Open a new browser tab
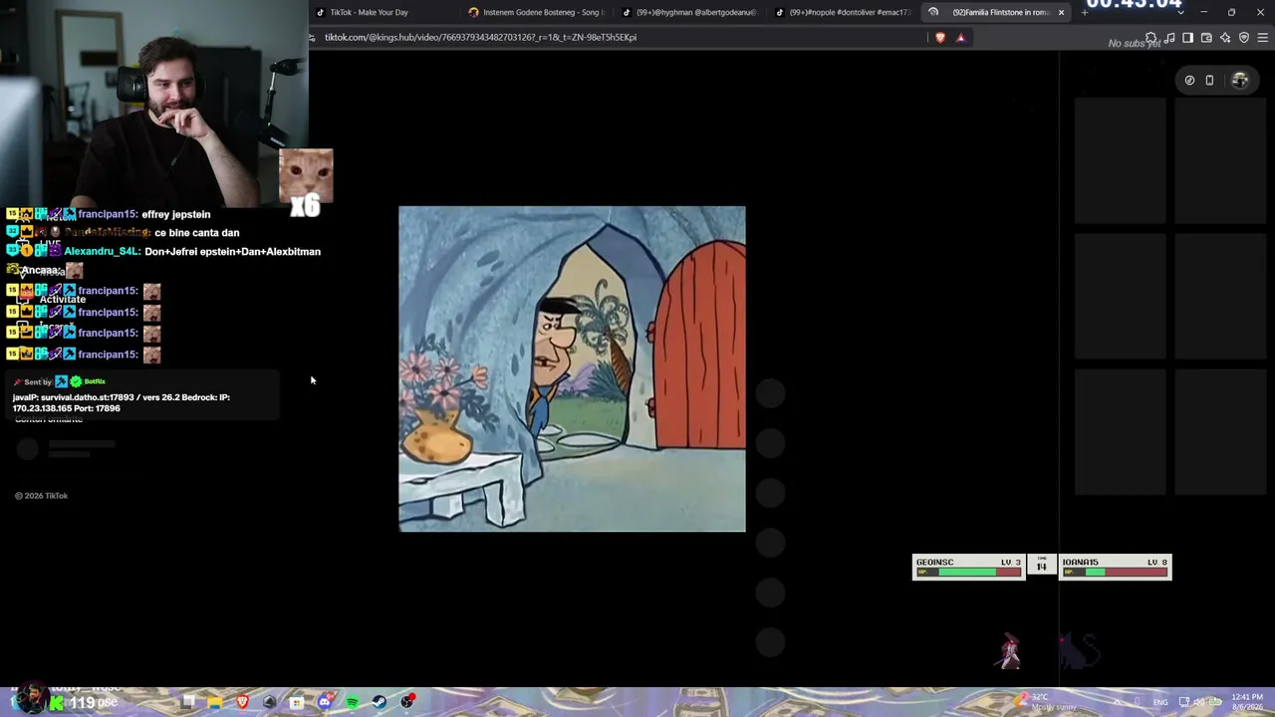Viewport: 1275px width, 717px height. [1085, 12]
